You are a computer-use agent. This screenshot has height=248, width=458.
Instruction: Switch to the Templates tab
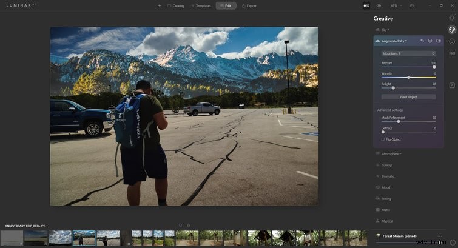tap(201, 6)
